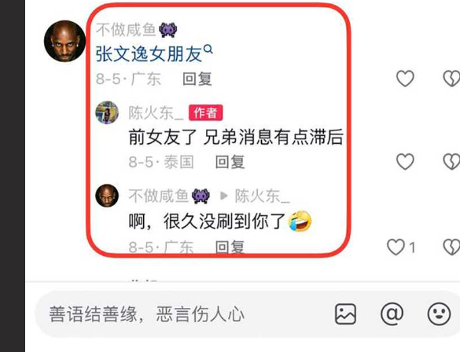Like the 很久没刷到你了 reply heart
The height and width of the screenshot is (352, 460).
pyautogui.click(x=396, y=247)
